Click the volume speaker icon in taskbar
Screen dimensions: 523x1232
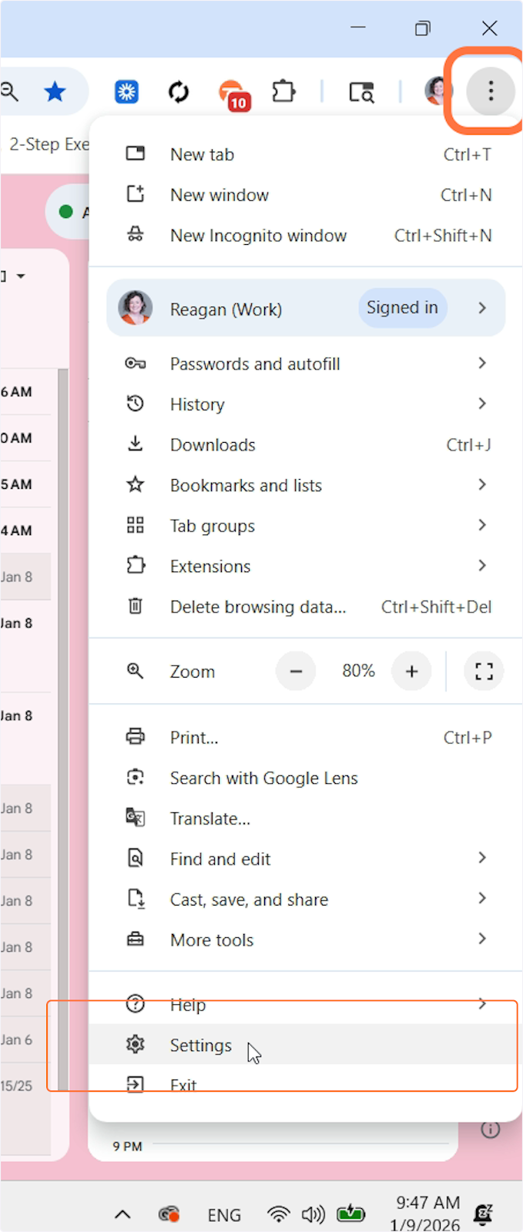click(313, 1214)
